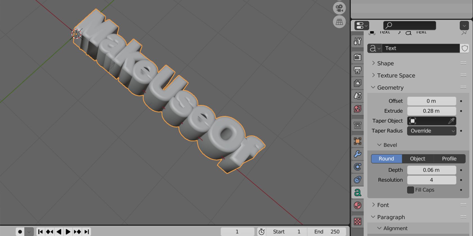
Task: Click the bevel Depth value slider
Action: point(432,170)
